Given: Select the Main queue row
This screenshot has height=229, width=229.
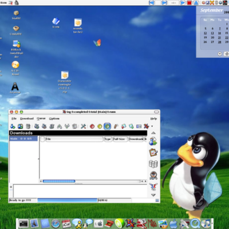Looking at the screenshot, I should coord(23,139).
